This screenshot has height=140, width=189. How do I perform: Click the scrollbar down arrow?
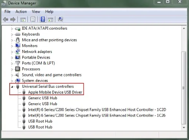pos(184,127)
